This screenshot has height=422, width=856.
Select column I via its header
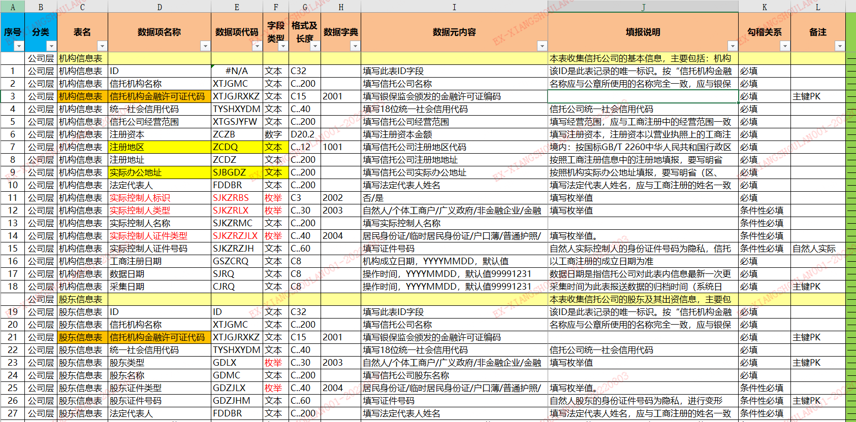click(454, 7)
